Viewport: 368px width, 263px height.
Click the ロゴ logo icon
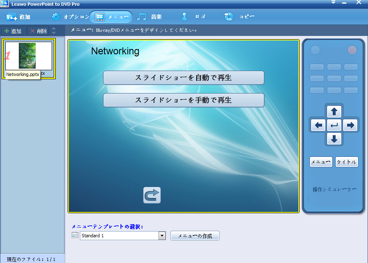coord(184,17)
